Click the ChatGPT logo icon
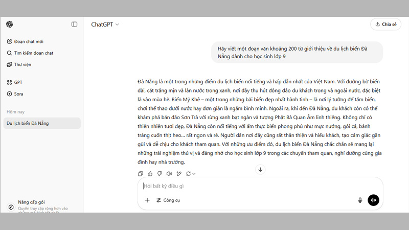The image size is (409, 230). tap(9, 24)
